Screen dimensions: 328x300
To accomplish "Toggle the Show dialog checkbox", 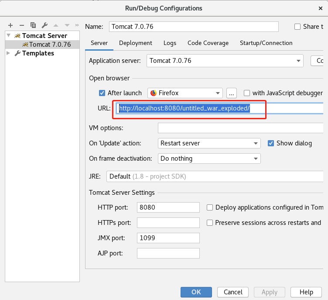I will pos(271,143).
